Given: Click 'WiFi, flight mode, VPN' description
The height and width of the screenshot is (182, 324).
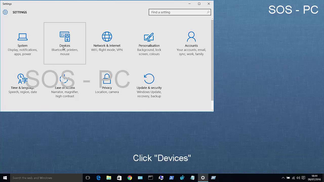Looking at the screenshot, I should (x=107, y=50).
